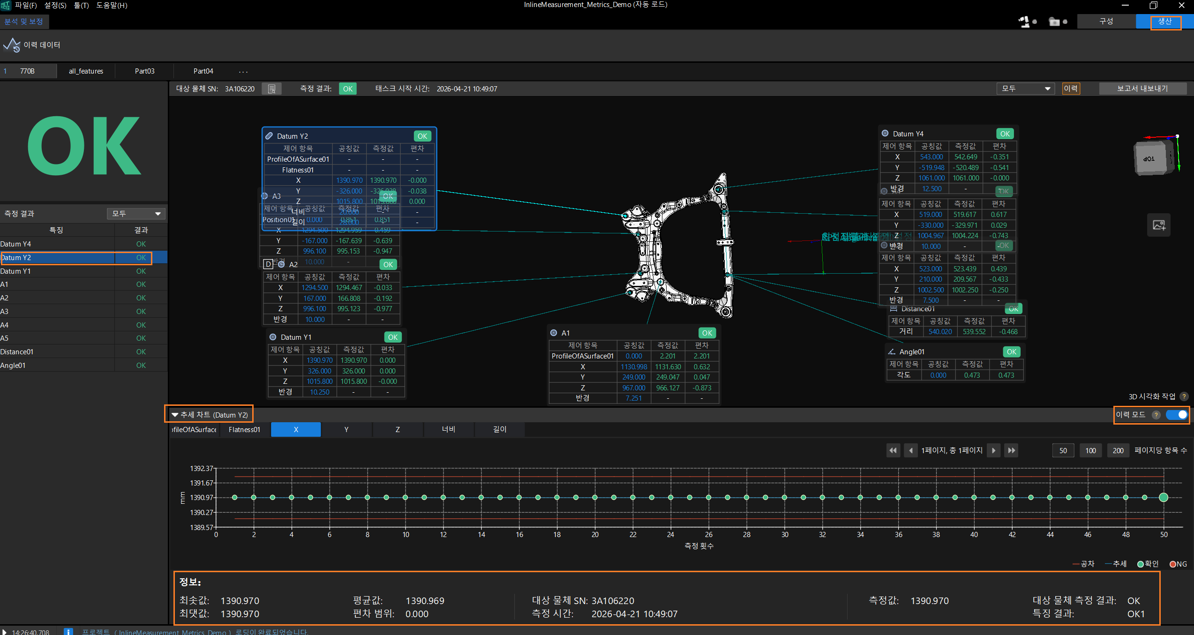This screenshot has width=1194, height=635.
Task: Switch to 구성 configuration mode
Action: point(1106,22)
